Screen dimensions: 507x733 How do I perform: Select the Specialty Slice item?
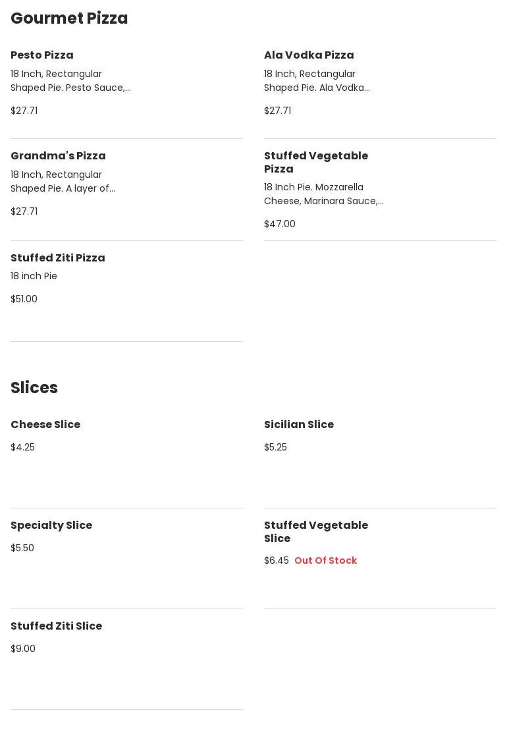pyautogui.click(x=51, y=526)
